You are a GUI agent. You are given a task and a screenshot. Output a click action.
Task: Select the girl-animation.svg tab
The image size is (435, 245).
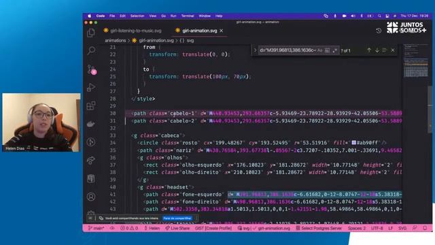tap(199, 31)
